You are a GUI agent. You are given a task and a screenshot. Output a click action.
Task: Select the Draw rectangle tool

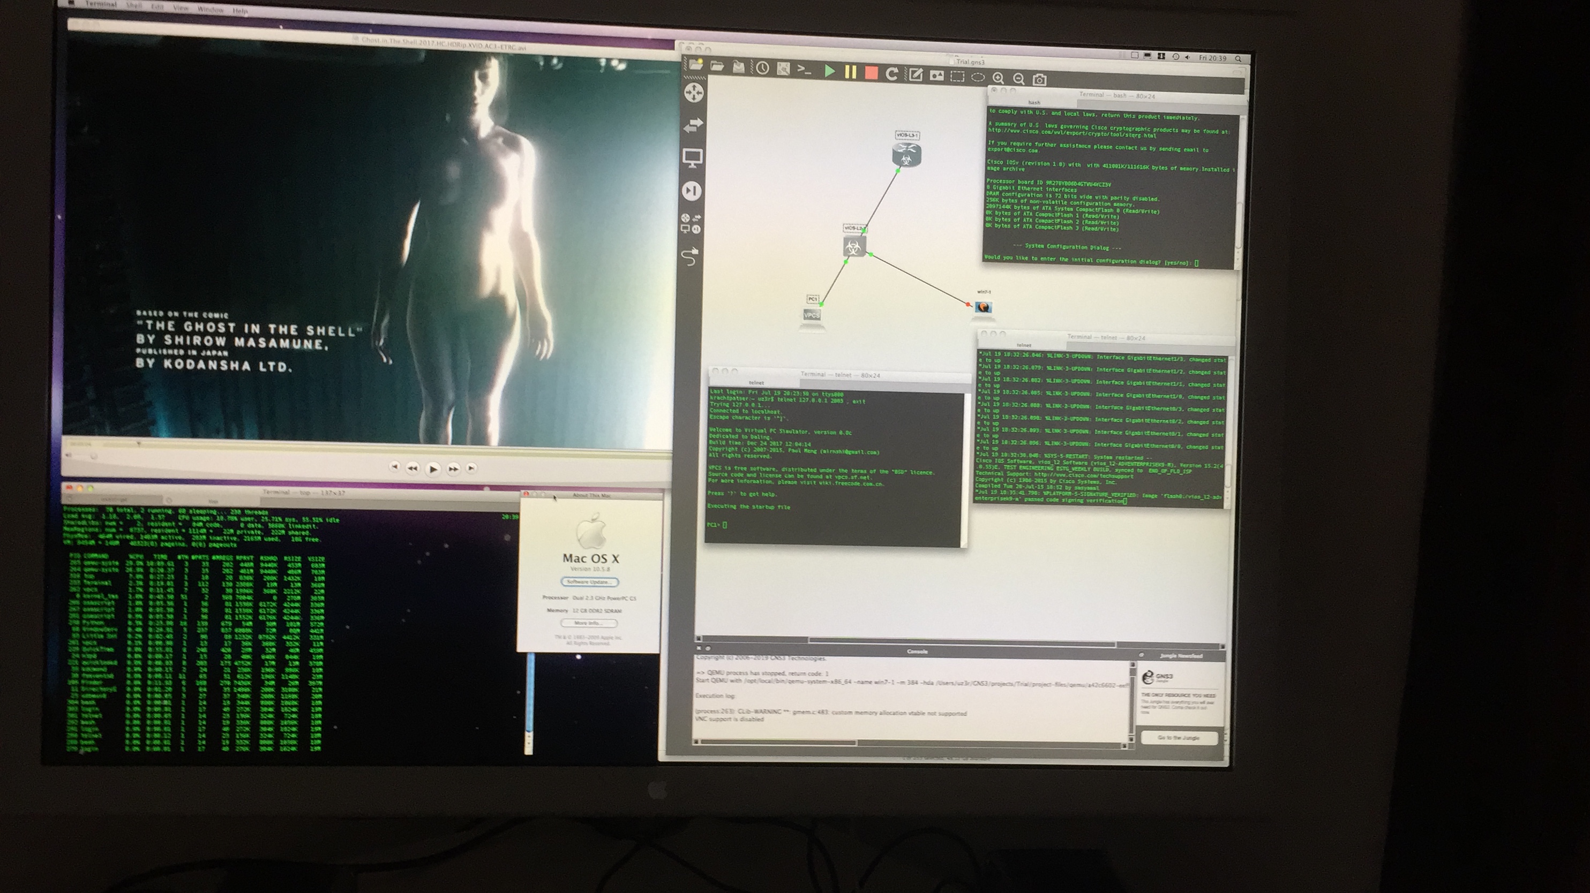tap(957, 77)
